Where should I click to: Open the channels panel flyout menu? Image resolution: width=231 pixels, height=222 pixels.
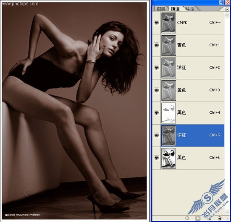point(227,9)
